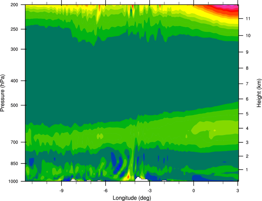Click the 250 pressure tick label
262x201 pixels.
click(14, 29)
